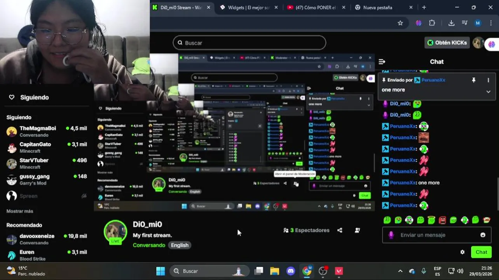499x280 pixels.
Task: Open the microphone icon in system tray
Action: [x=424, y=271]
